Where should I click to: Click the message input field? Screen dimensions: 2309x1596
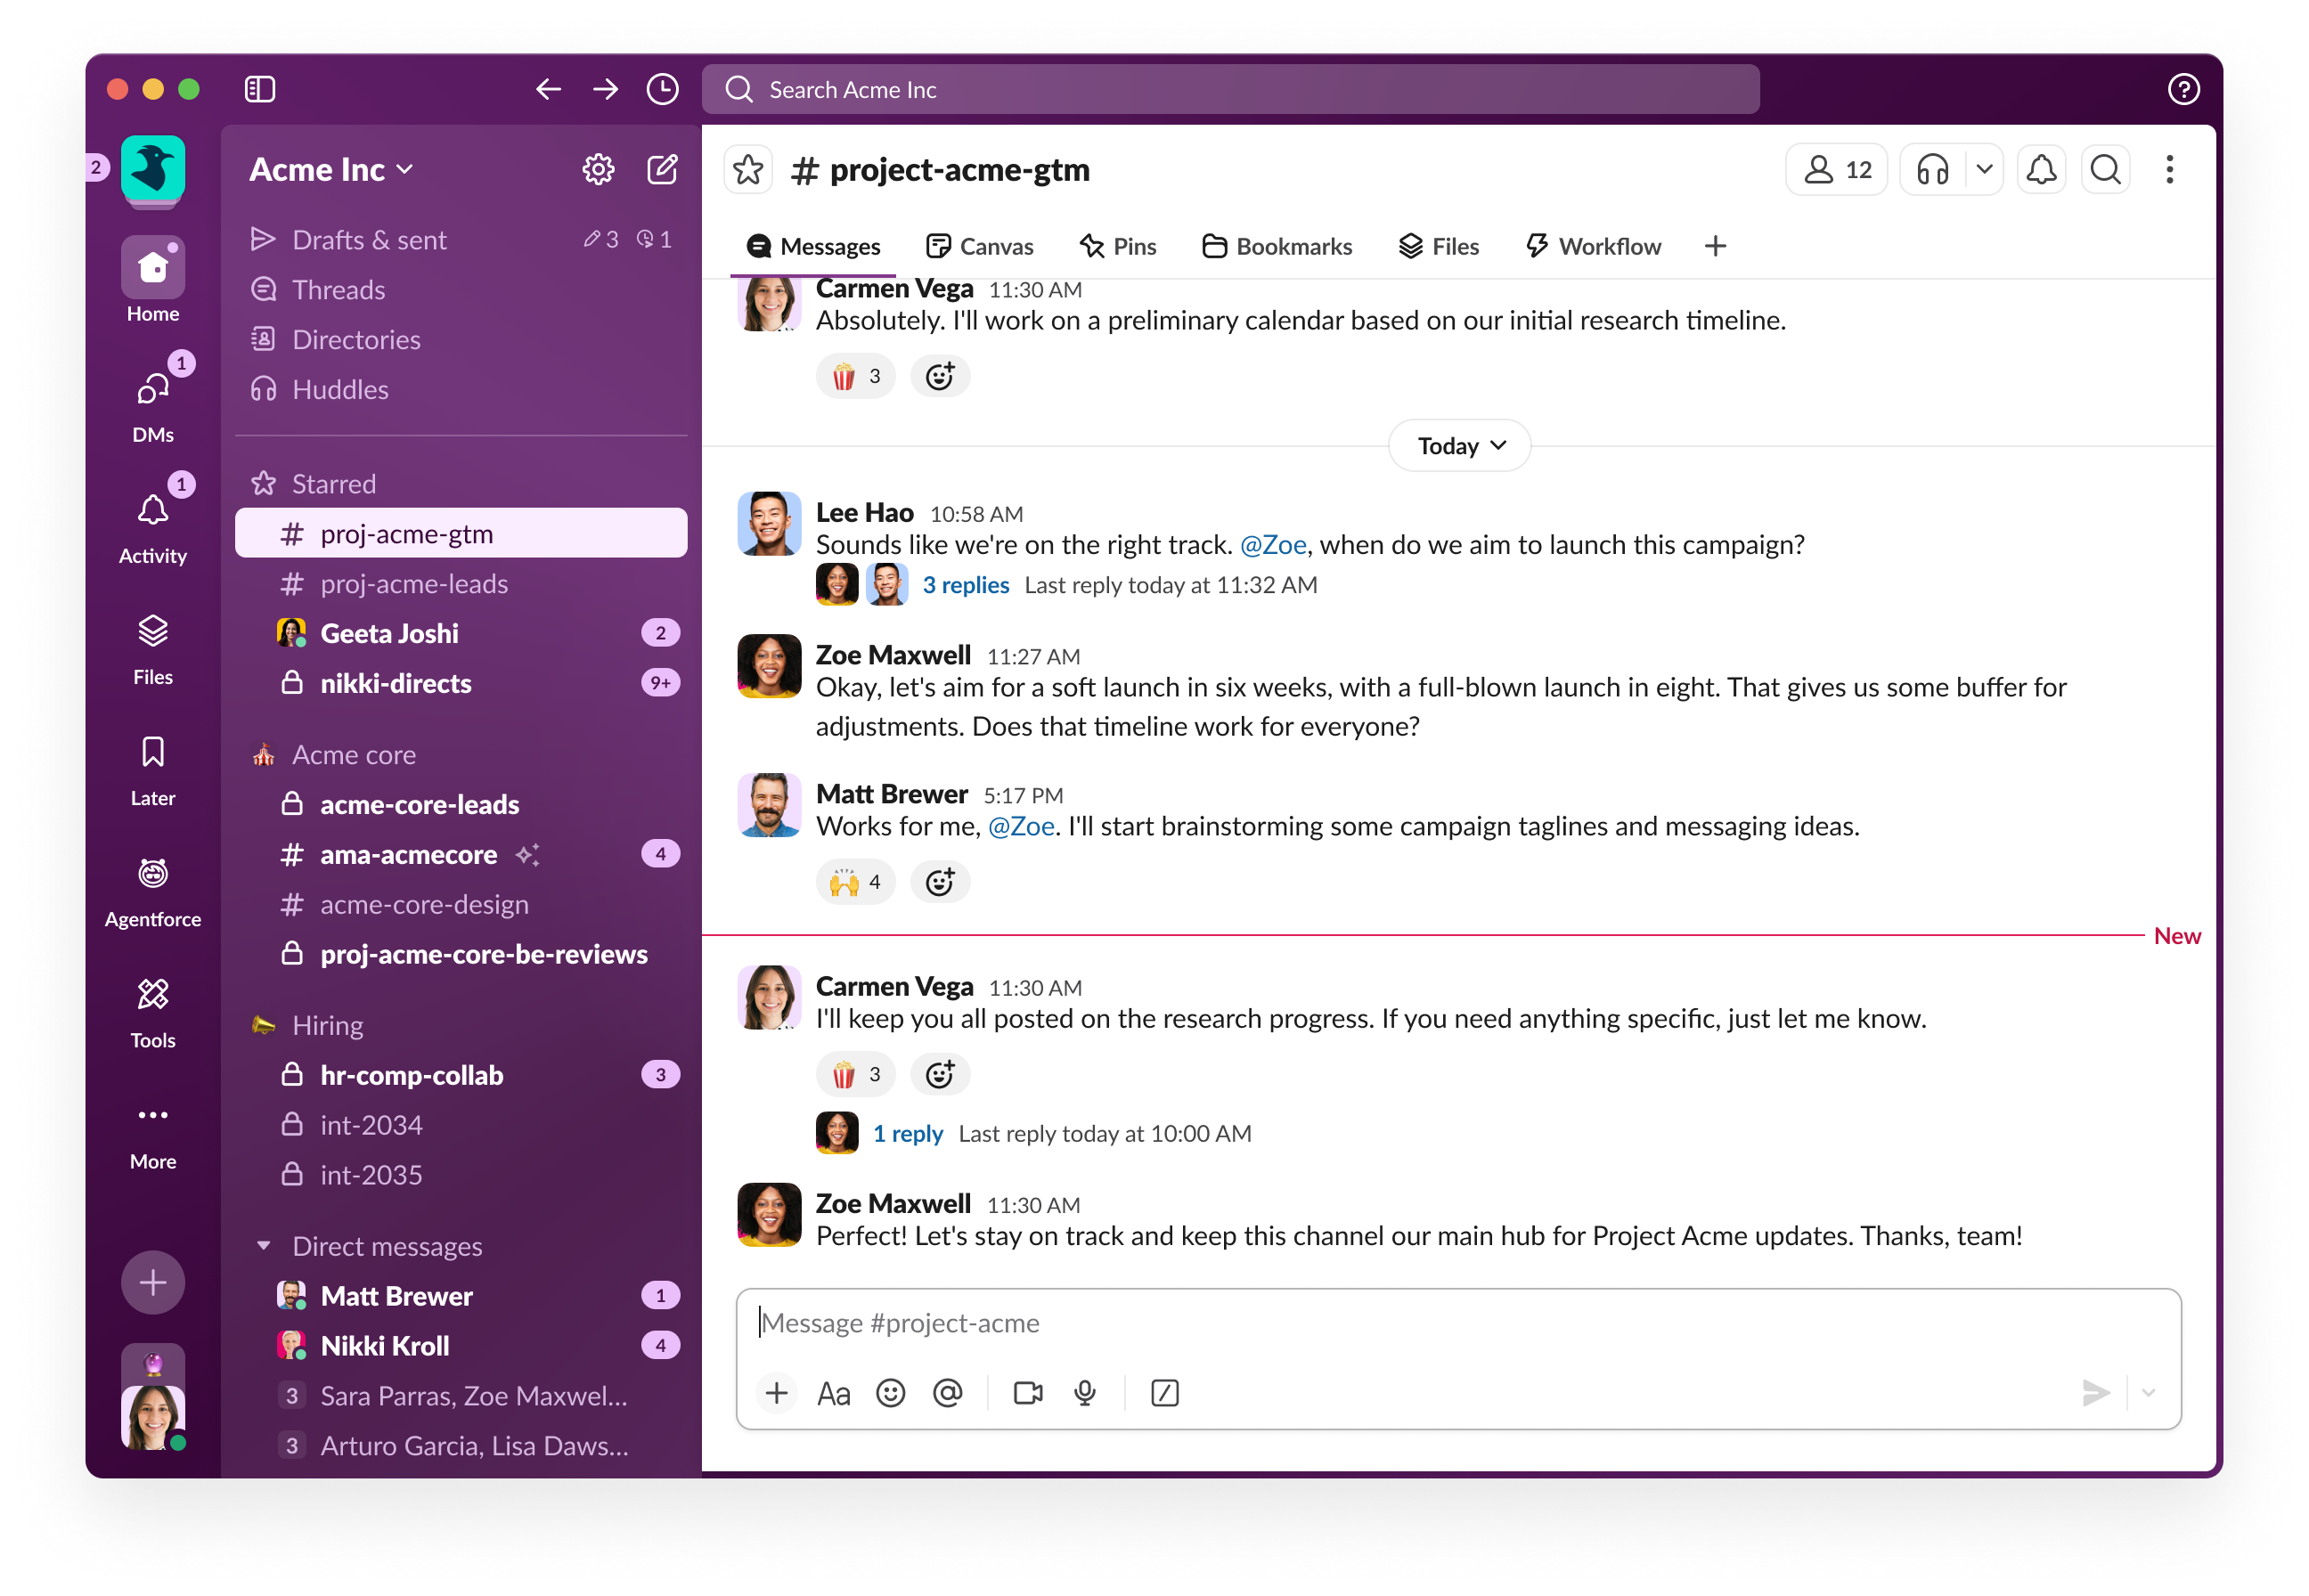pos(1400,1323)
